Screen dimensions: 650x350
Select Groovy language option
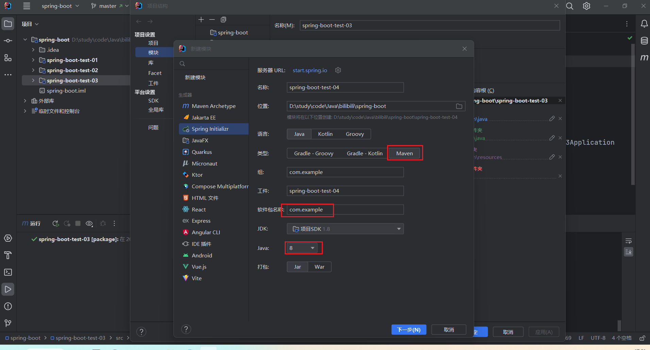pyautogui.click(x=355, y=134)
